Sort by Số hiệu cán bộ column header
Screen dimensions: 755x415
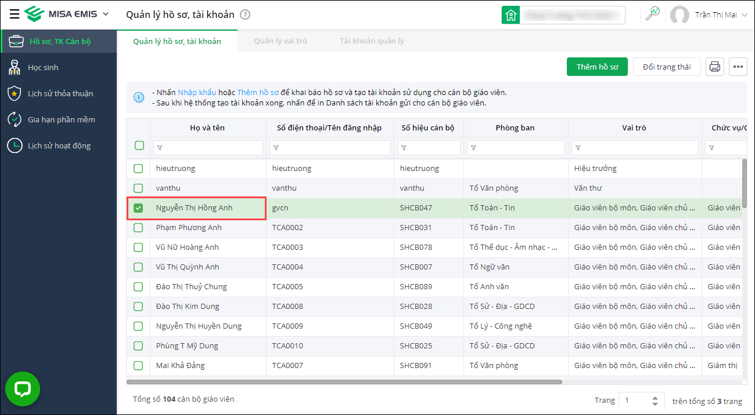(x=428, y=128)
